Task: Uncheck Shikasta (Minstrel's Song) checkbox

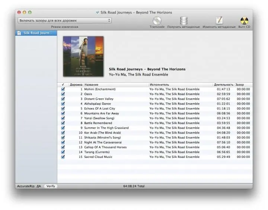Action: click(63, 137)
